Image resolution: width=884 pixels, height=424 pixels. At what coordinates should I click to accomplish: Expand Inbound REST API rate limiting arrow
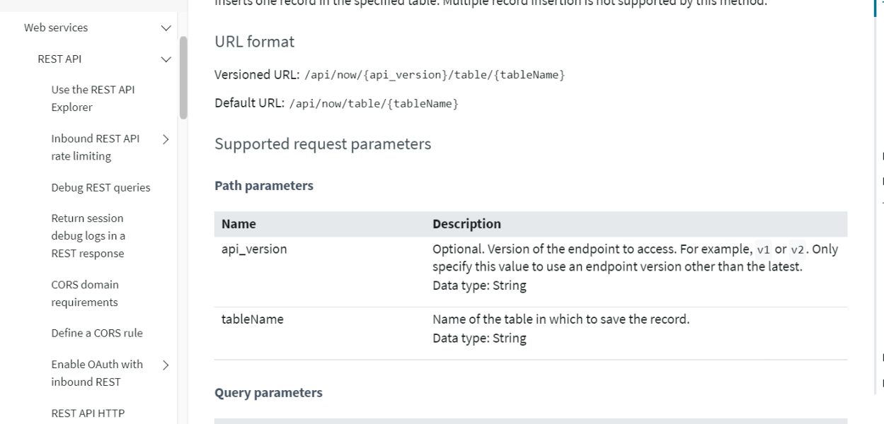[x=166, y=139]
